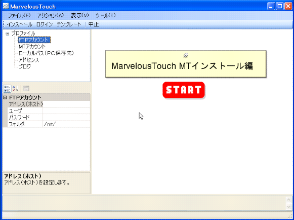Open the 表示(V) menu
This screenshot has height=220, width=294.
[79, 15]
